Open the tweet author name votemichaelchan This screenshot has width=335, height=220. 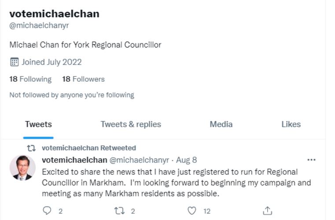point(74,160)
